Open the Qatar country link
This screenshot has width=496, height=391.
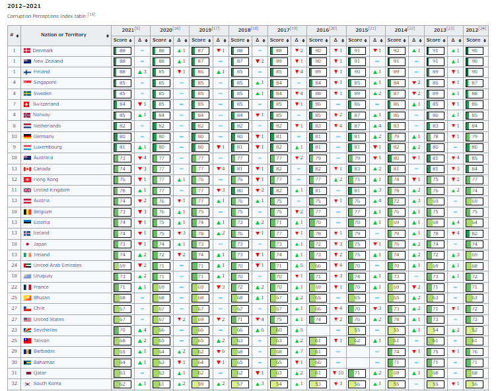tap(40, 373)
